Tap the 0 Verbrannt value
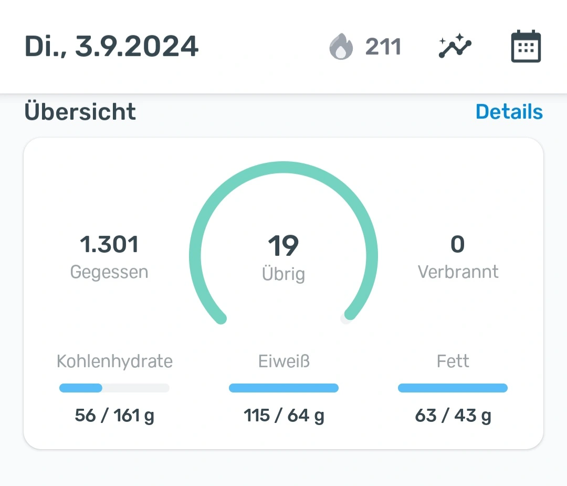 458,245
